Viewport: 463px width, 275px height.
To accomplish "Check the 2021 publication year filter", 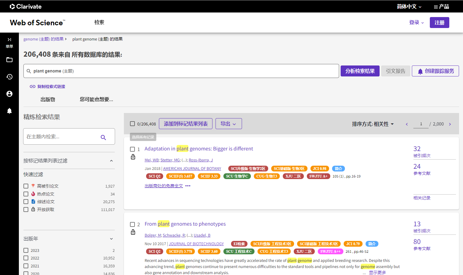I will 26,266.
